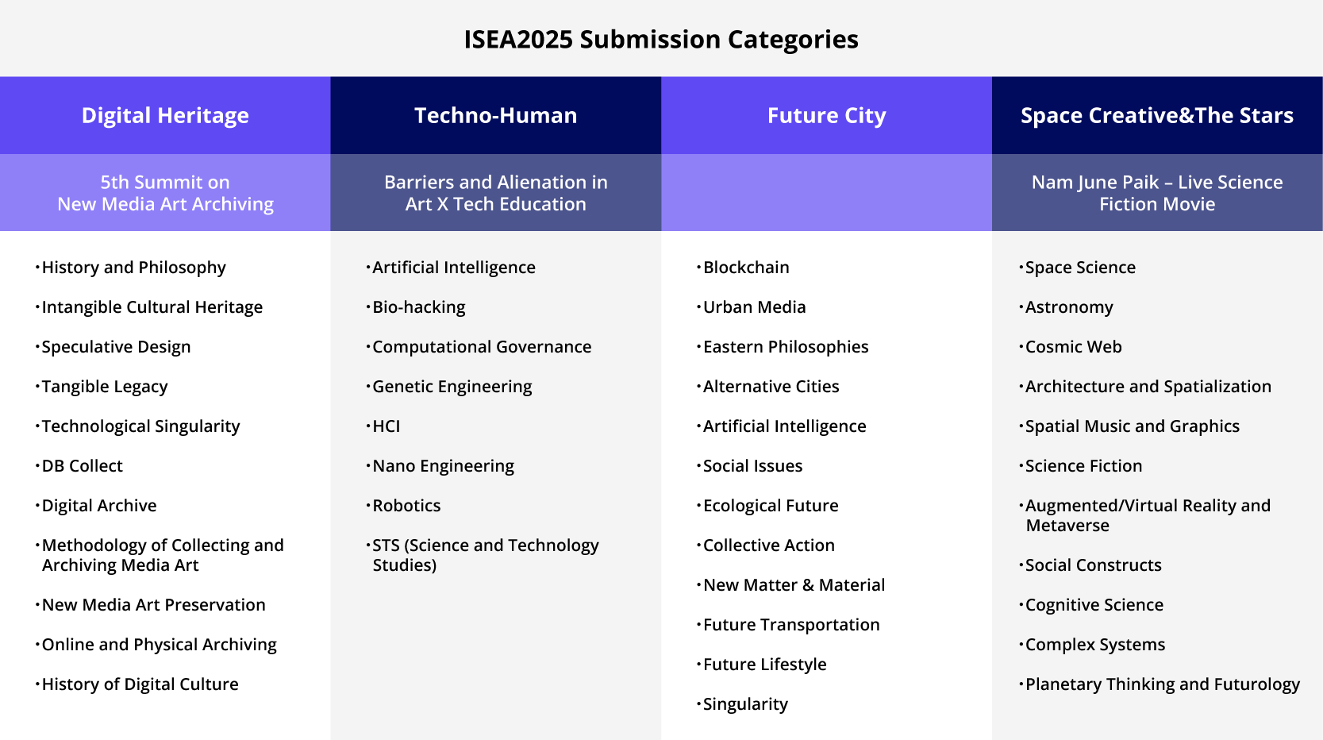Viewport: 1323px width, 740px height.
Task: Choose the History and Philosophy topic
Action: [x=133, y=268]
